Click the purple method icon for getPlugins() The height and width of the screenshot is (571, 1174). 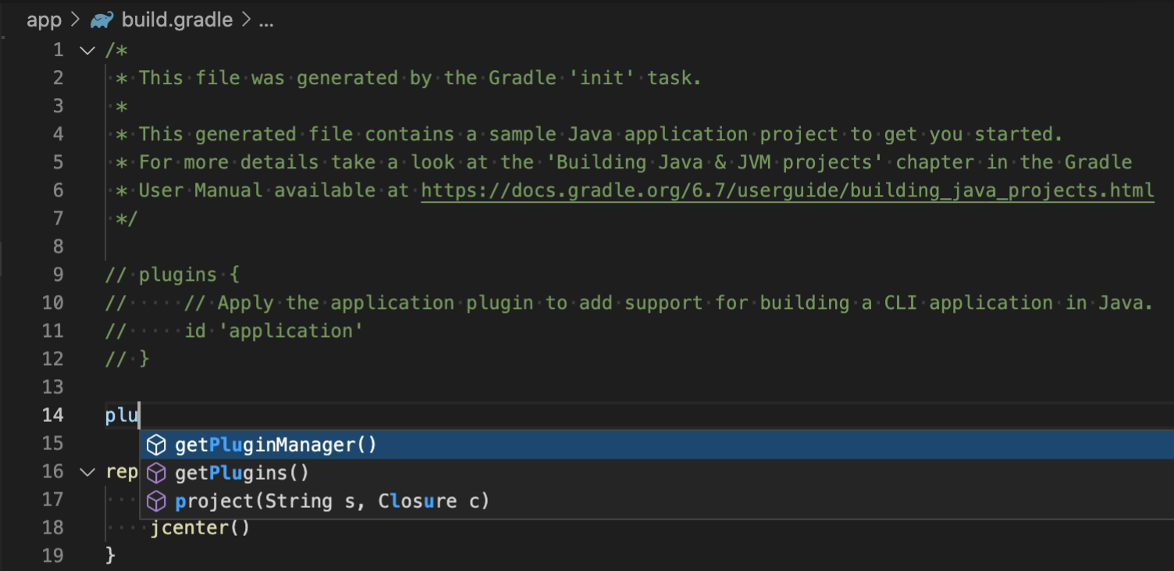click(x=157, y=473)
